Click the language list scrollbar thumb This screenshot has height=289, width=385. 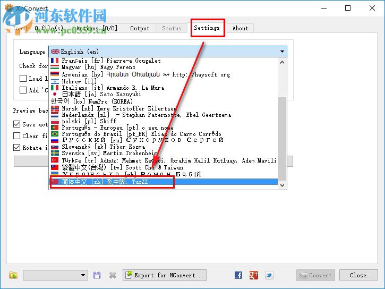tap(283, 138)
